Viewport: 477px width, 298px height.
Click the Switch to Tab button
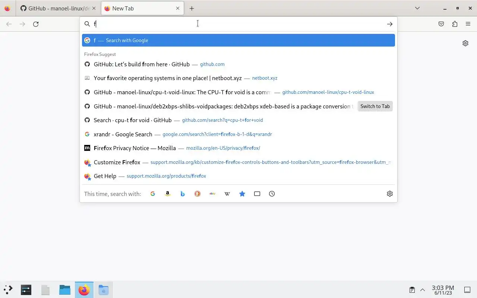pyautogui.click(x=375, y=106)
